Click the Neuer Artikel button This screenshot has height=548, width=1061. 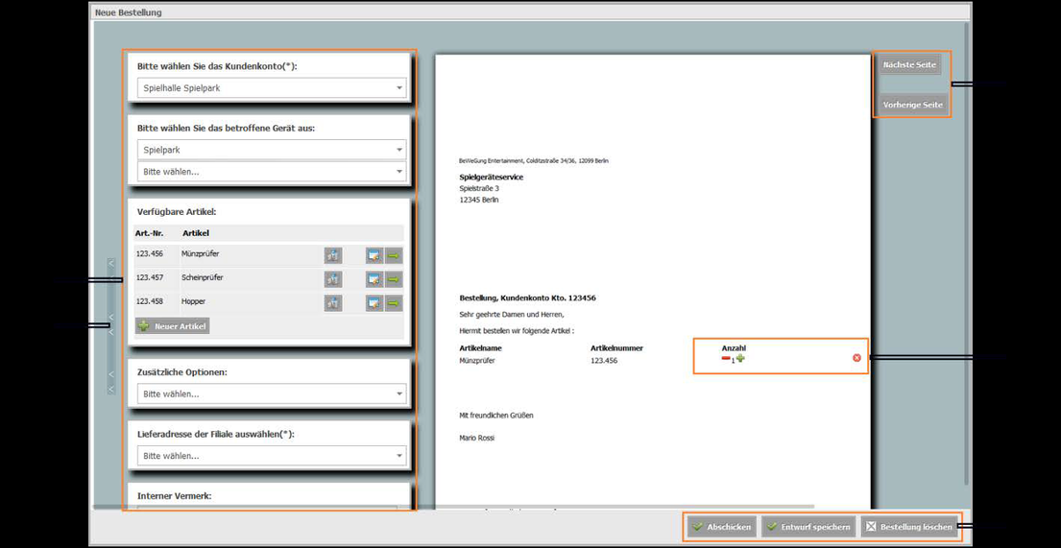click(x=173, y=326)
